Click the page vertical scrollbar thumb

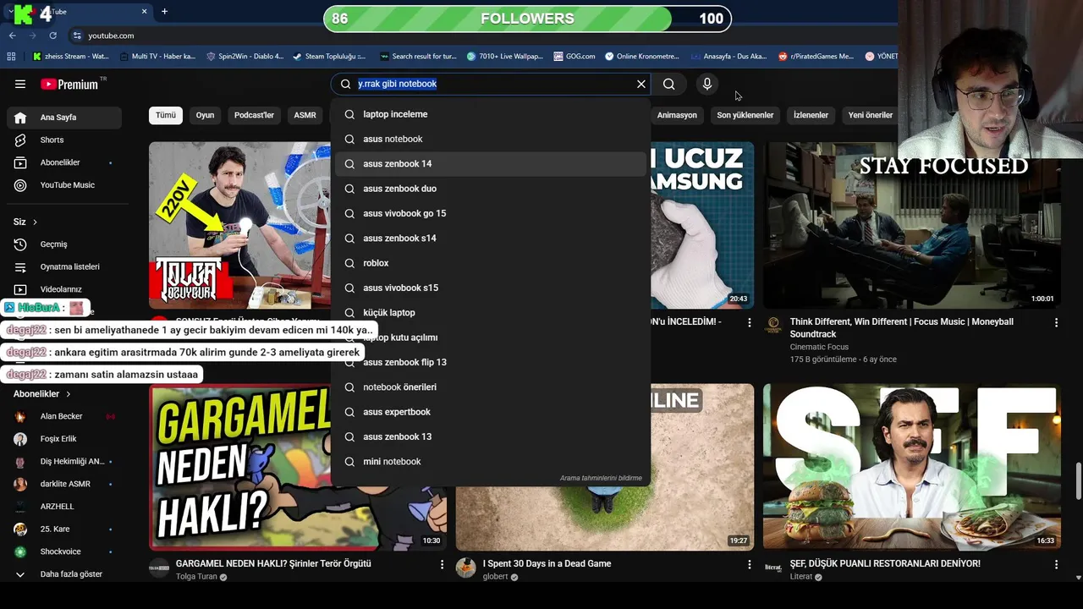click(1078, 482)
